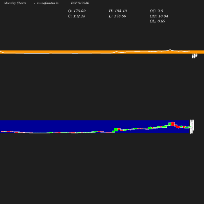This screenshot has height=204, width=204.
Task: Select the OH: 10.34 indicator
Action: pyautogui.click(x=159, y=16)
